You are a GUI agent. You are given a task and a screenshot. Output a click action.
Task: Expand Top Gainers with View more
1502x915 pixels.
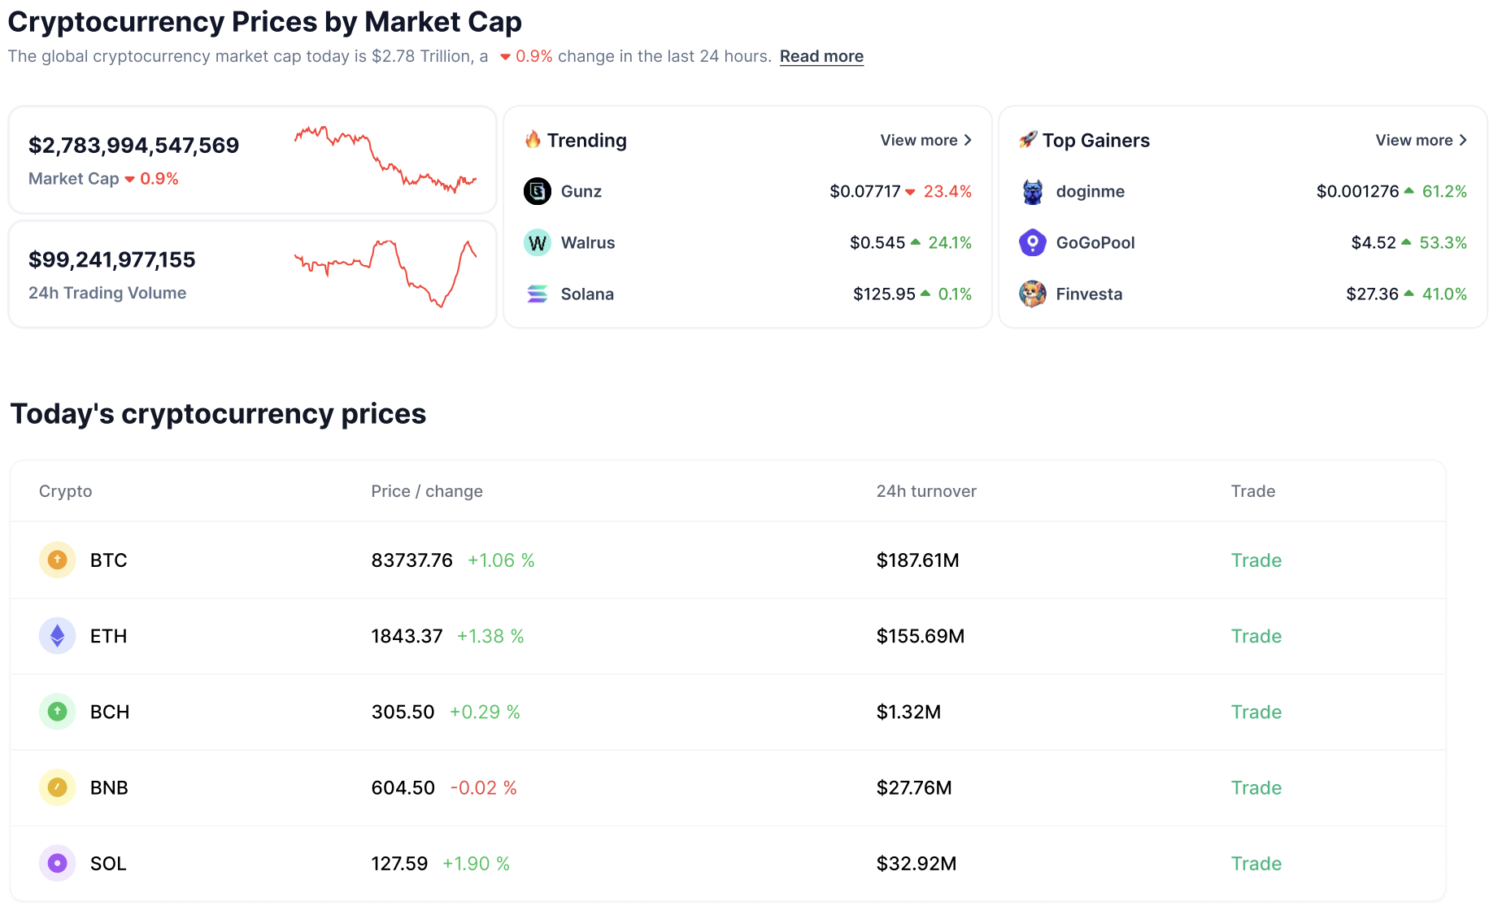[x=1421, y=140]
